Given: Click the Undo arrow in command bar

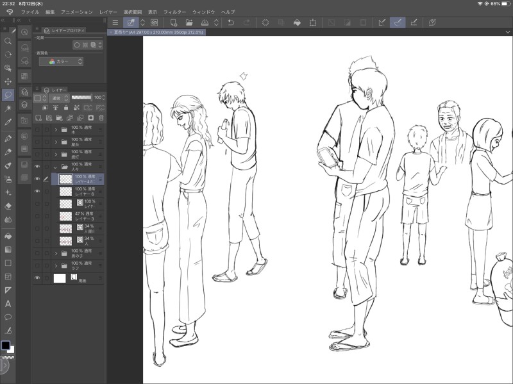Looking at the screenshot, I should click(x=231, y=22).
